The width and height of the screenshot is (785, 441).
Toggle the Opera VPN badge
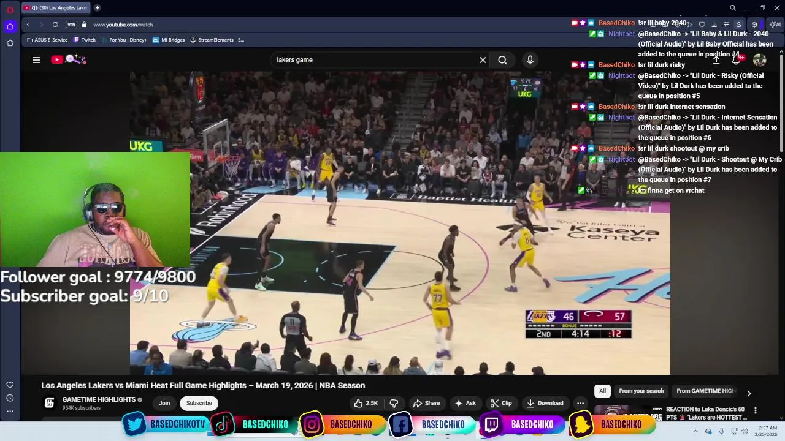click(x=71, y=24)
